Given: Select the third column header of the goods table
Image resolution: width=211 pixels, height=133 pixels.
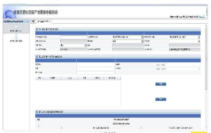Looking at the screenshot, I should coord(70,78).
